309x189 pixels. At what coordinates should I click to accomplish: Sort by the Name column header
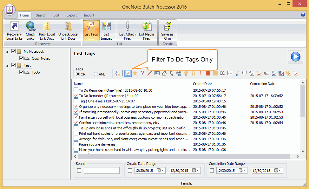(78, 84)
